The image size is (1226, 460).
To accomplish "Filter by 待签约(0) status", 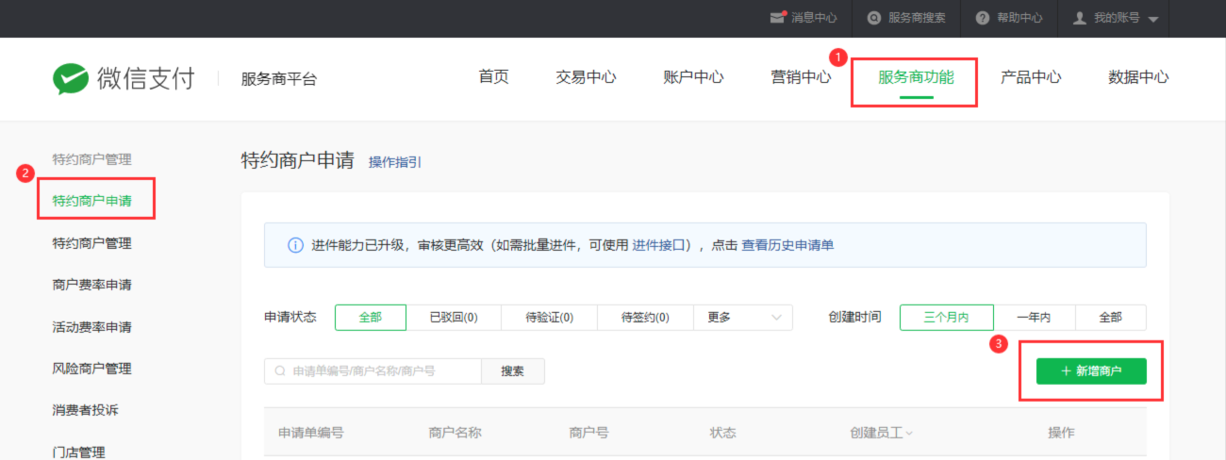I will click(646, 318).
